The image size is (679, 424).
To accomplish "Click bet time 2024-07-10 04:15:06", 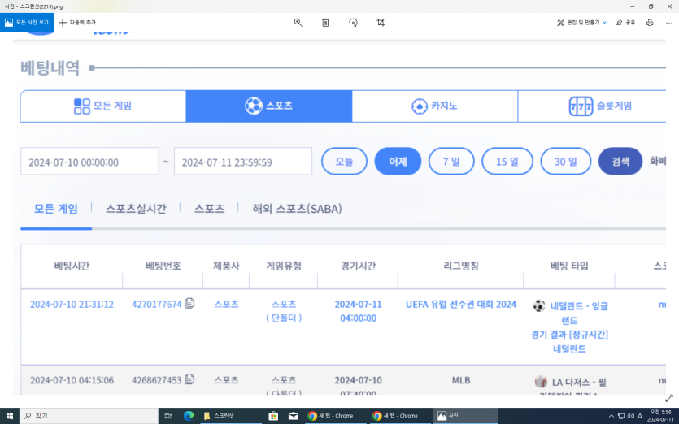I will [x=72, y=380].
